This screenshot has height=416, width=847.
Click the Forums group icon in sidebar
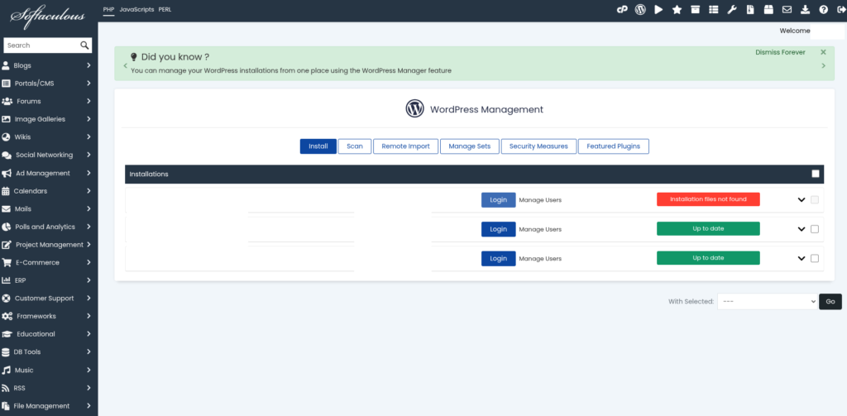coord(7,101)
